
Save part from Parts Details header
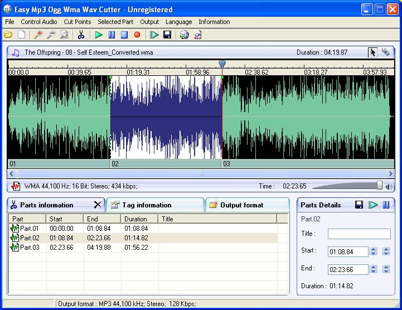pyautogui.click(x=360, y=205)
